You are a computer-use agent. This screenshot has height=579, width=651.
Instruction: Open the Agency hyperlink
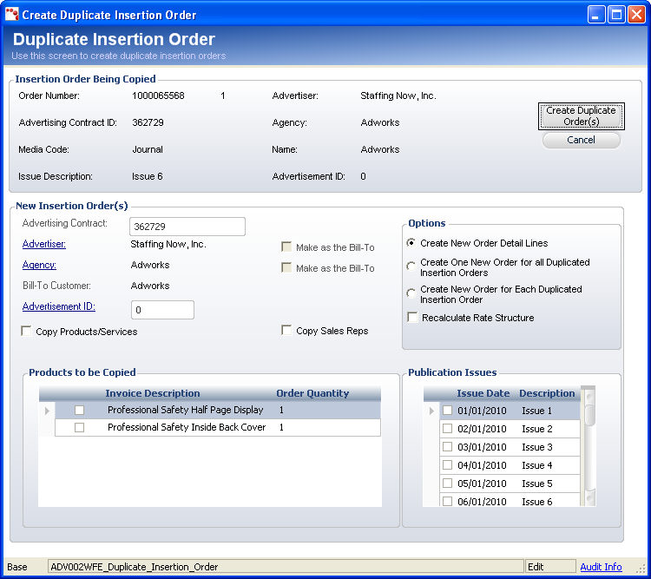click(39, 266)
